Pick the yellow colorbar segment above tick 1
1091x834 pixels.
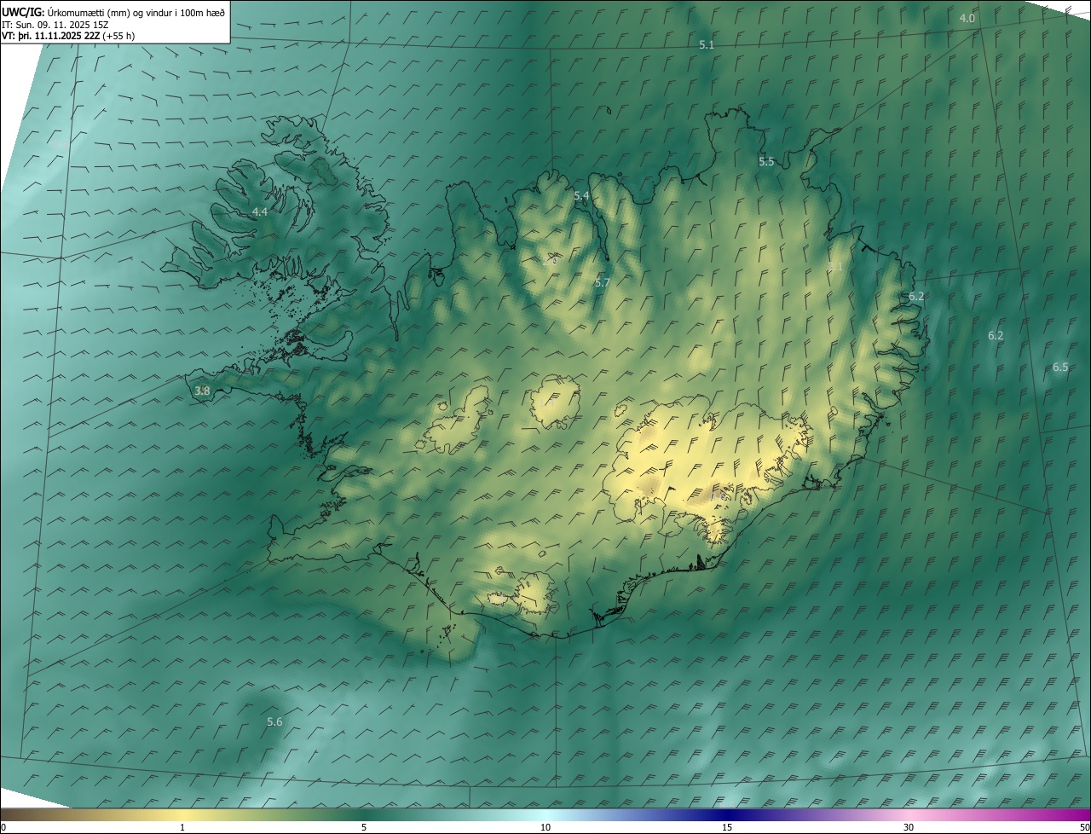[x=182, y=814]
